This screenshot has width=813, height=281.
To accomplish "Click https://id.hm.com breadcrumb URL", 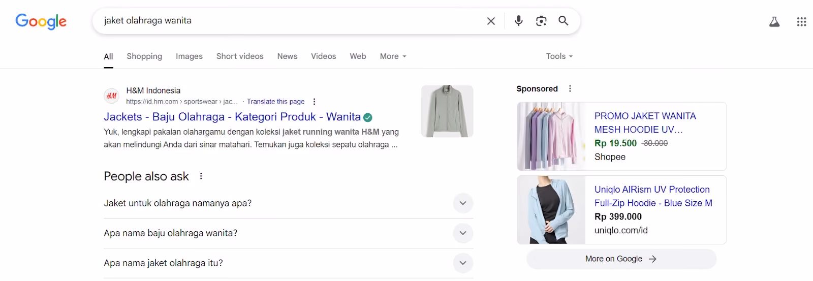I will tap(181, 102).
